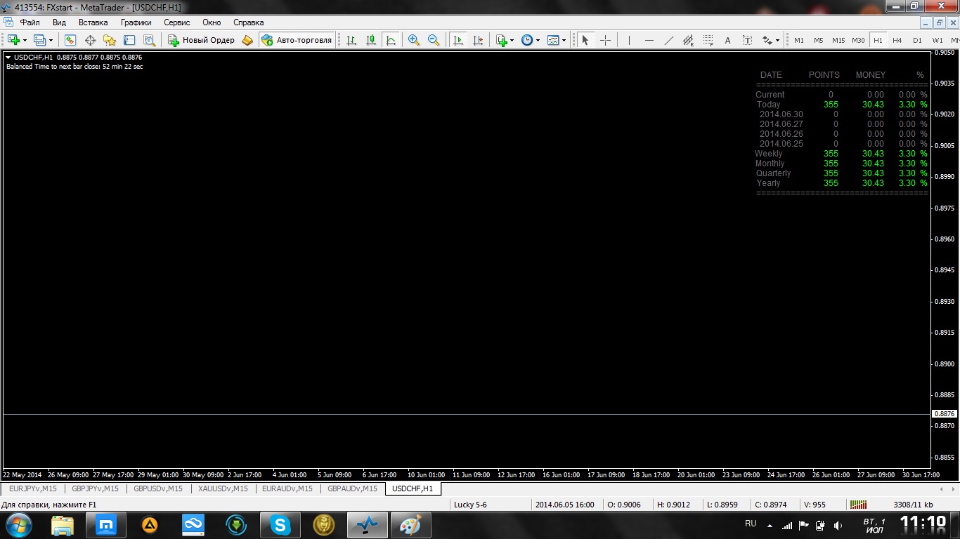Switch to EURAUDv,M15 chart tab
This screenshot has width=960, height=539.
pyautogui.click(x=287, y=488)
